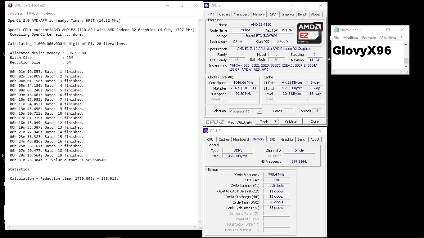The height and width of the screenshot is (238, 424).
Task: Click GPUPI vertical scrollbar down arrow
Action: coord(200,222)
